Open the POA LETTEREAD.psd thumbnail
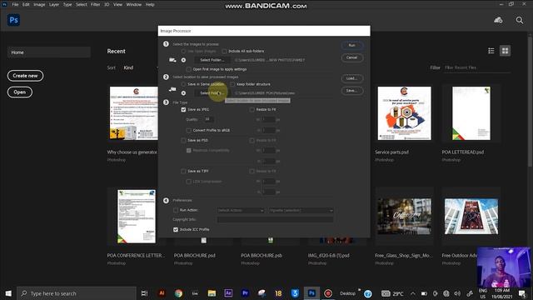 pos(471,113)
